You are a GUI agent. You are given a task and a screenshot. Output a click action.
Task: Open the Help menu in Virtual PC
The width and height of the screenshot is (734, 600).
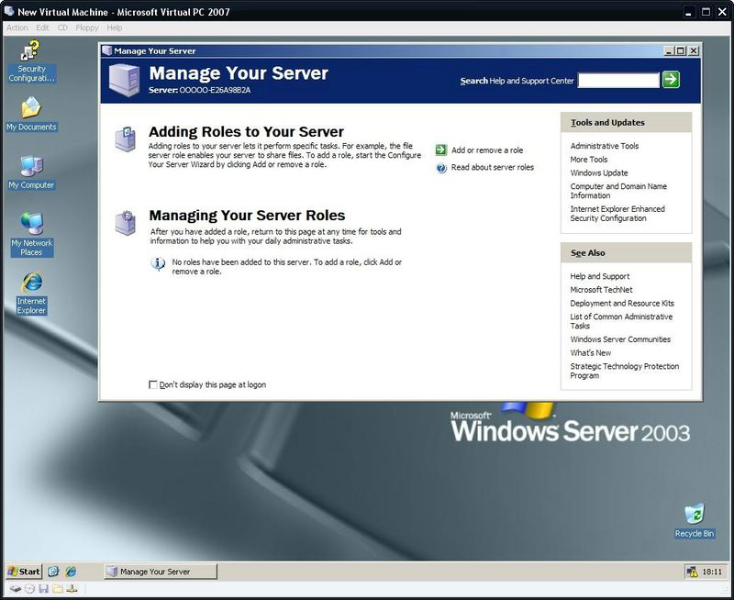coord(115,28)
